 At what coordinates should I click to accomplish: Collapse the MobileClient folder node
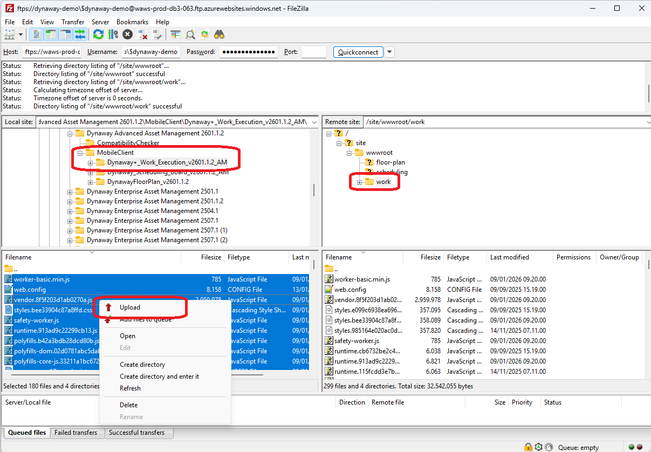[80, 153]
